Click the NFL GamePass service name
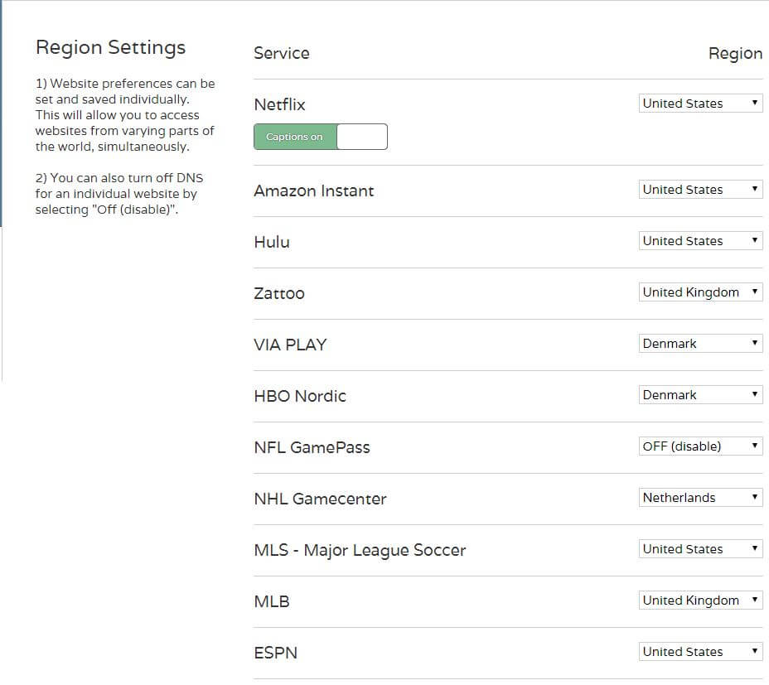Viewport: 769px width, 685px height. [x=312, y=447]
